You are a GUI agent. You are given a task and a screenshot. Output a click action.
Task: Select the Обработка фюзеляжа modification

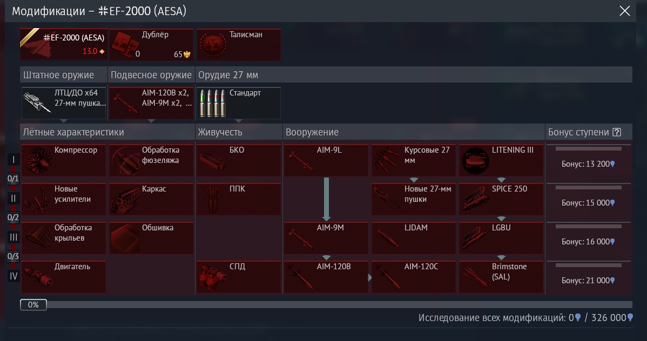(151, 160)
